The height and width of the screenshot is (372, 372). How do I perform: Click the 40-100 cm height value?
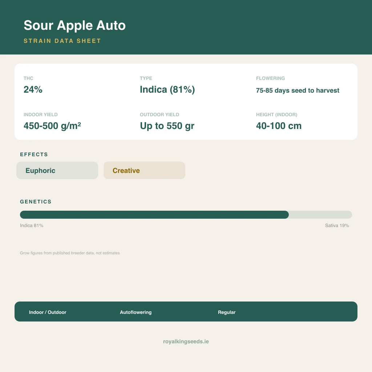coord(279,126)
